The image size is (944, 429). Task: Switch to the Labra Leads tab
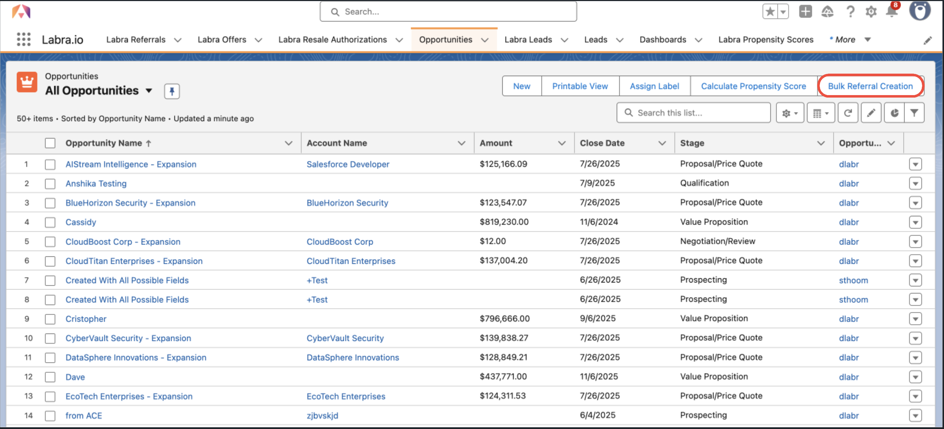[528, 39]
